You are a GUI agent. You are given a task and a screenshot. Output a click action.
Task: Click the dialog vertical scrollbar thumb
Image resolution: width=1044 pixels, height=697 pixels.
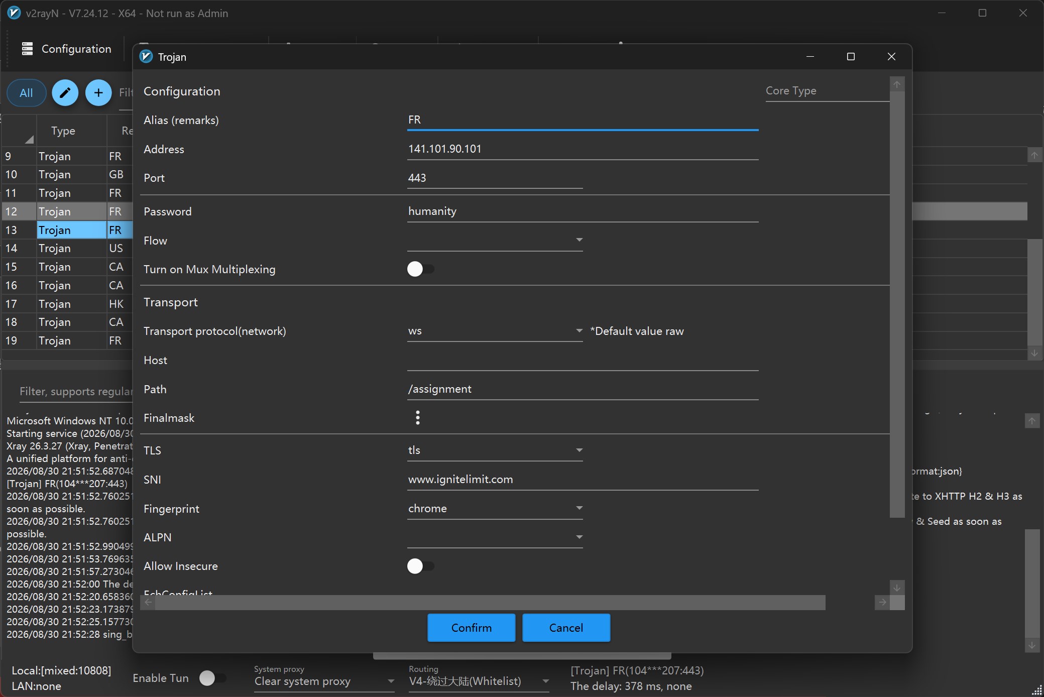[x=897, y=304]
